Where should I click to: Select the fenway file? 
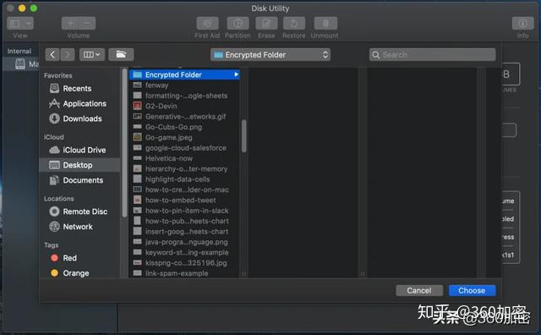point(184,85)
